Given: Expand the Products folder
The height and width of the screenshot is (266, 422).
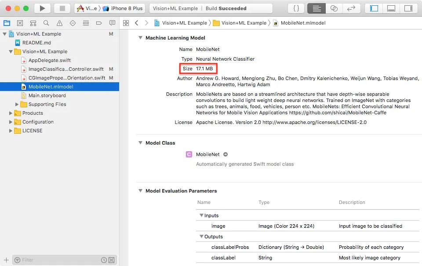Looking at the screenshot, I should (x=11, y=113).
